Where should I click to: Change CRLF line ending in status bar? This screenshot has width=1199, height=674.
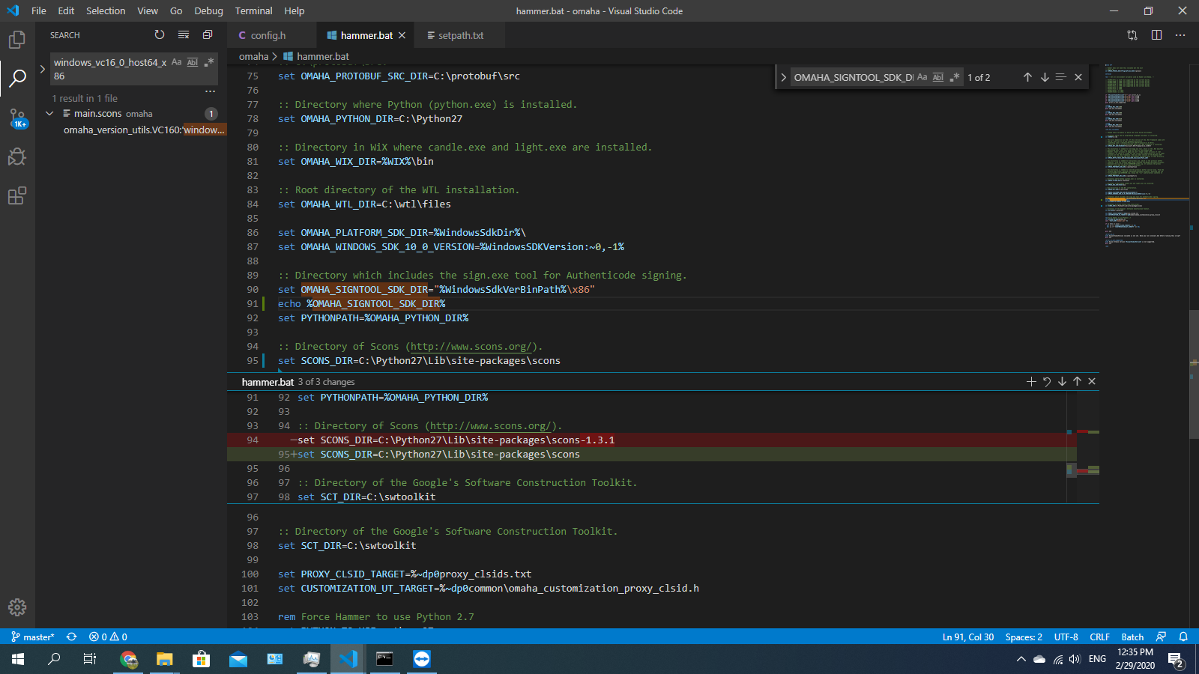[x=1099, y=637]
